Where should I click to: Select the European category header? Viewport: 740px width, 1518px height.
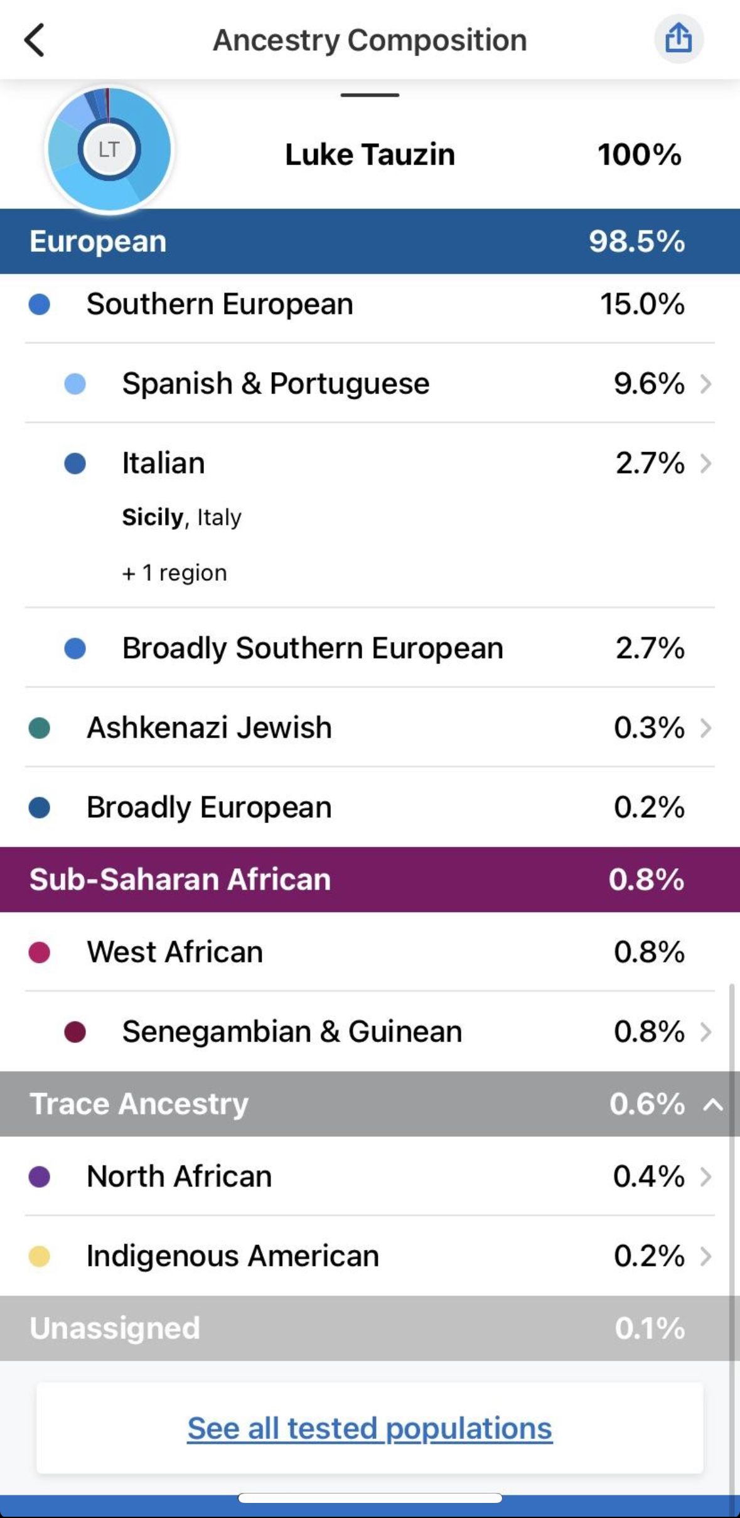370,241
